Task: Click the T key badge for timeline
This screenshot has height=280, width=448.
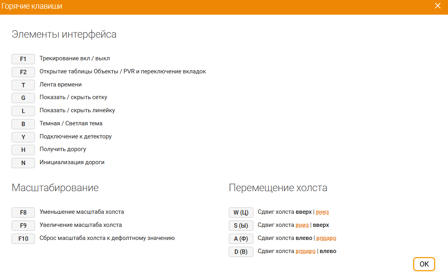Action: point(23,85)
